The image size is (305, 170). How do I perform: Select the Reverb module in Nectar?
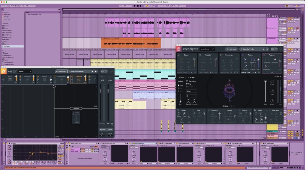(44, 79)
